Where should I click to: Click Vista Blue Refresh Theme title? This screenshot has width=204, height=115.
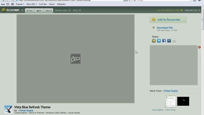(32, 107)
